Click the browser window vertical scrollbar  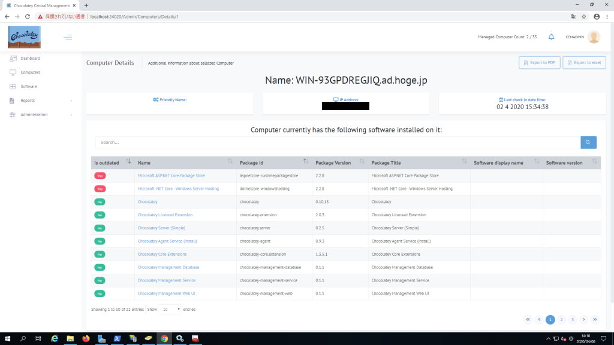coord(612,162)
